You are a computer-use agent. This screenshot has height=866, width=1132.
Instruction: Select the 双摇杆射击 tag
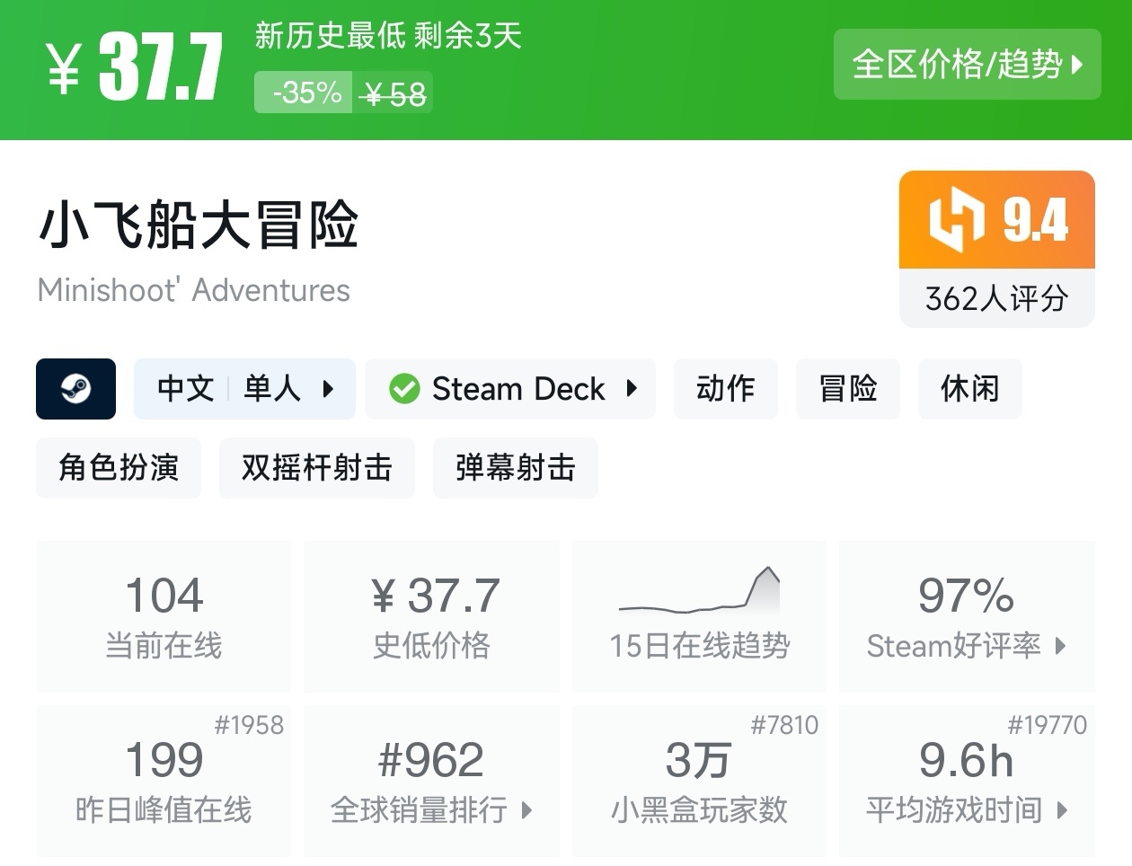(316, 468)
